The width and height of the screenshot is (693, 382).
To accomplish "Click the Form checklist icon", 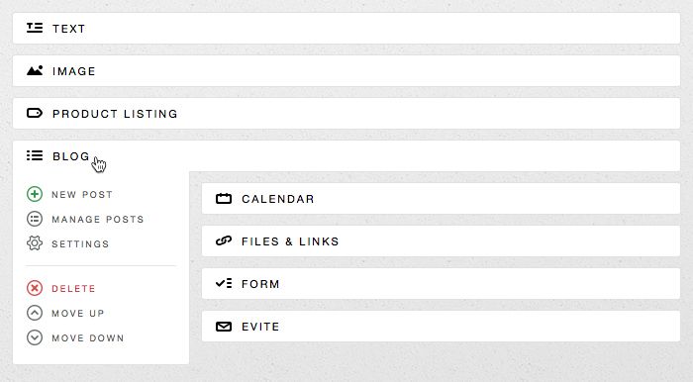I will (x=224, y=283).
